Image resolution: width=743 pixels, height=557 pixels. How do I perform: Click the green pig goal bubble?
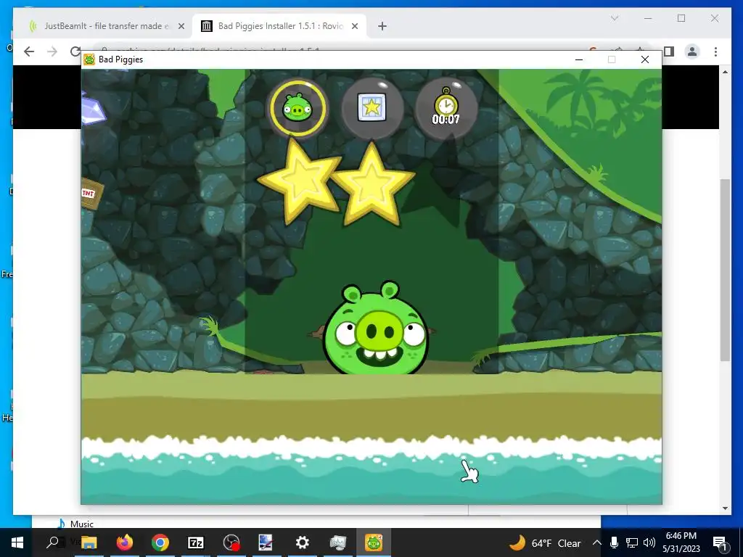[297, 109]
